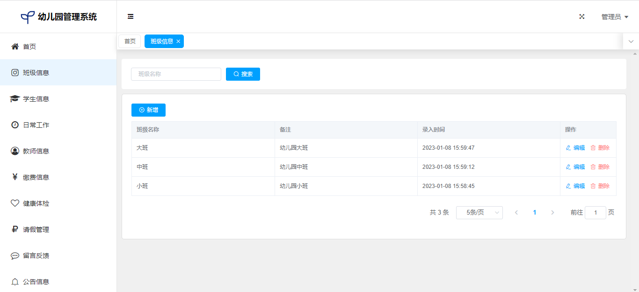Expand the tabs options chevron at right

click(631, 42)
